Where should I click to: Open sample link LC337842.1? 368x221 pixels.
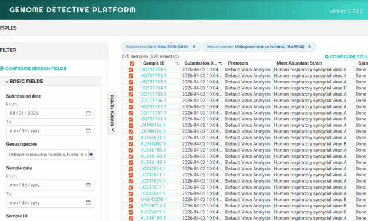(153, 193)
